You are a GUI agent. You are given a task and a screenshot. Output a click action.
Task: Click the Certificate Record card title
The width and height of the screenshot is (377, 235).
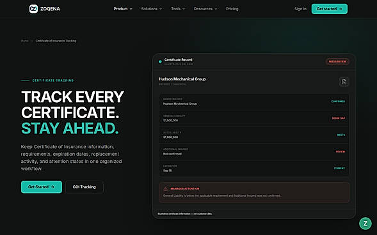tap(178, 60)
